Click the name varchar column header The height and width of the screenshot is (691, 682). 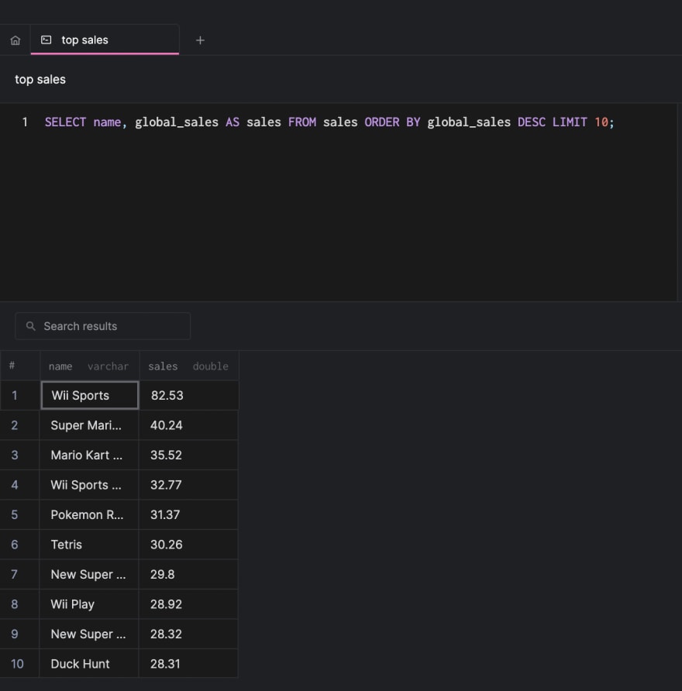point(89,366)
